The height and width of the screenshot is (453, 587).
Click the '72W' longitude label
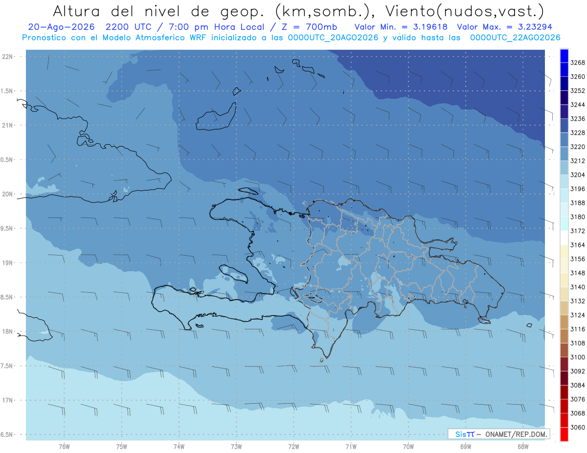click(293, 447)
